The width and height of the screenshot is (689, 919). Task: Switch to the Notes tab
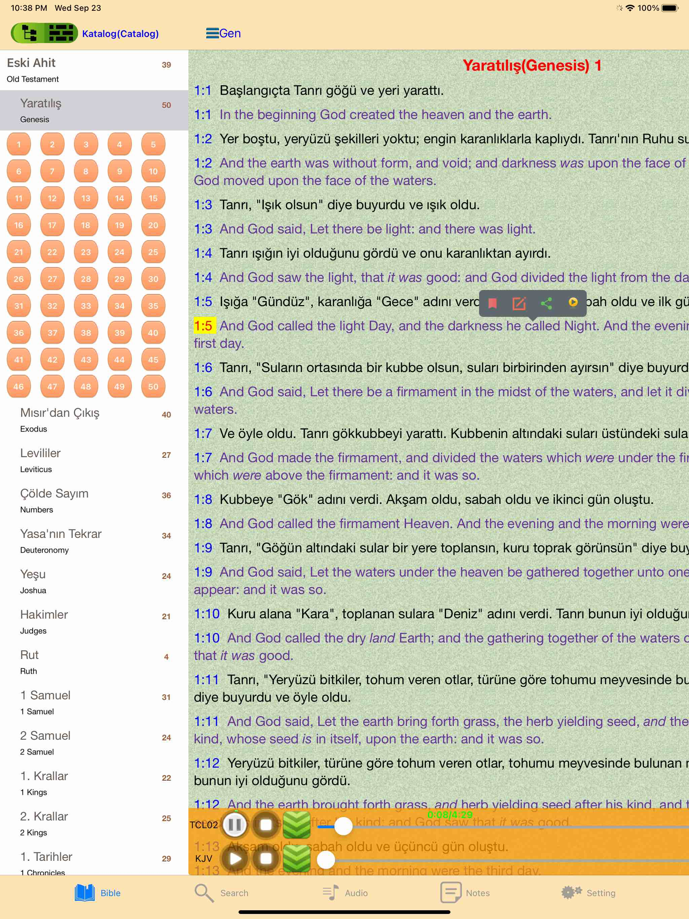coord(465,893)
